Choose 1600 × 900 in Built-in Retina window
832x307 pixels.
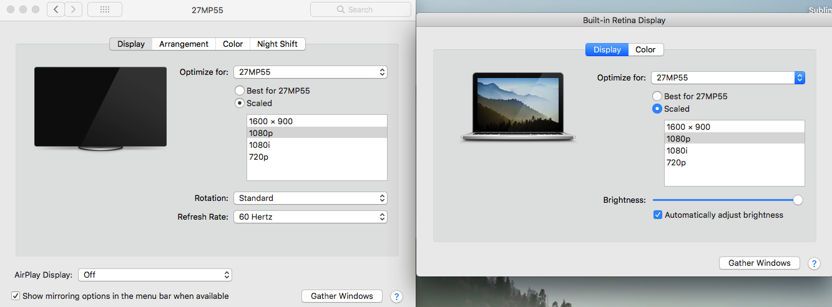pyautogui.click(x=735, y=127)
